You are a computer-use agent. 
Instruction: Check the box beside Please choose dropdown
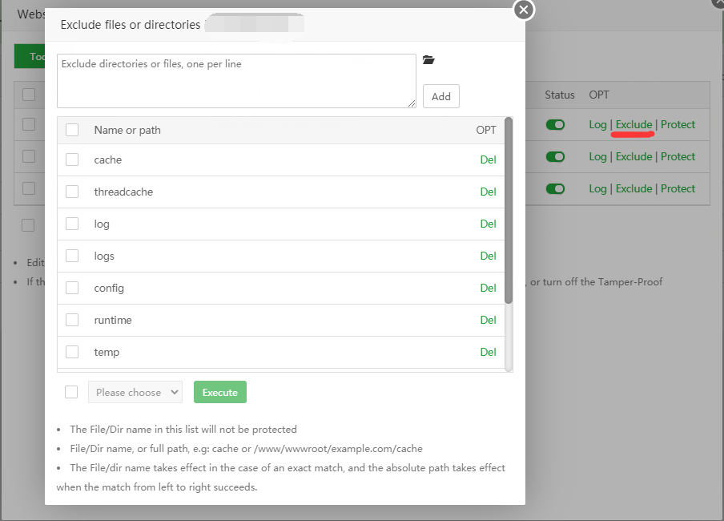pyautogui.click(x=72, y=392)
